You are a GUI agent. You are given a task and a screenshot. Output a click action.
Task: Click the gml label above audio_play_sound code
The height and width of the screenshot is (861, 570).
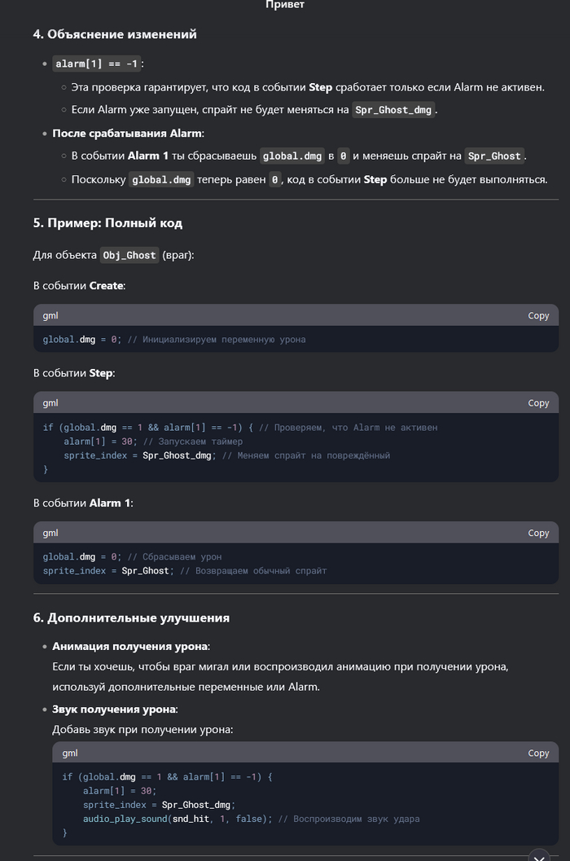click(x=70, y=753)
